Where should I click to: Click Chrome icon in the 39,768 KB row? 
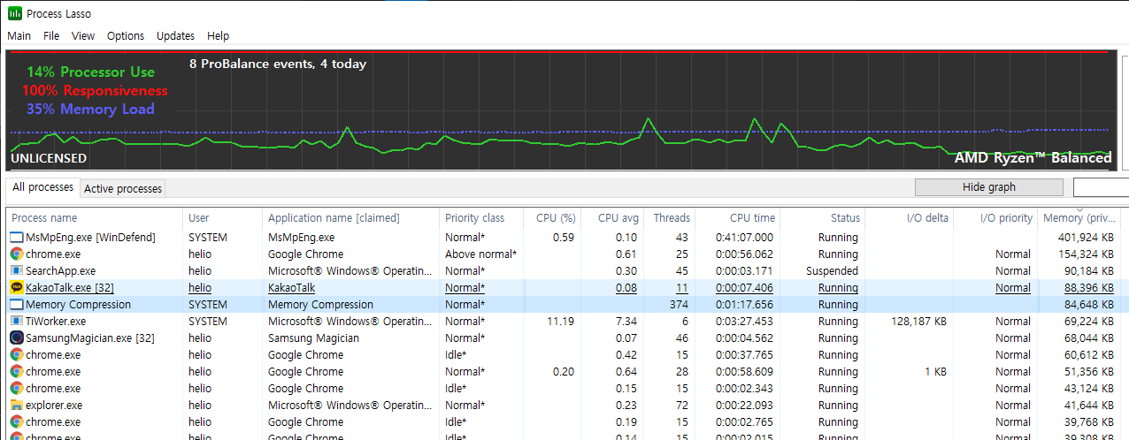click(16, 421)
